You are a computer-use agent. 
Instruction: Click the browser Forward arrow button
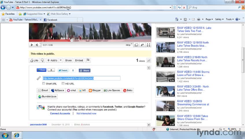8,7
